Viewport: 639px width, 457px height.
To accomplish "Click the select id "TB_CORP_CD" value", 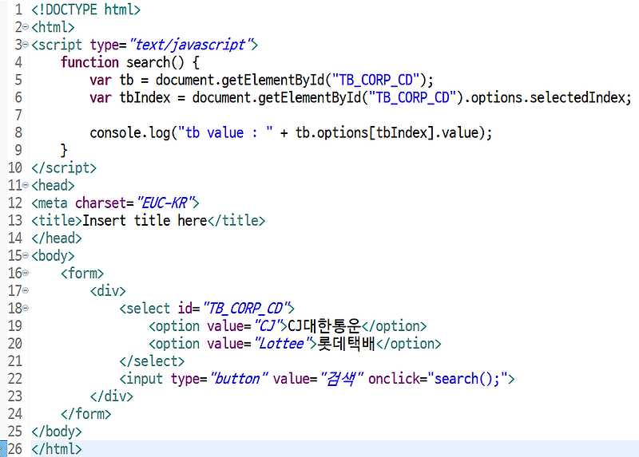I will 245,308.
